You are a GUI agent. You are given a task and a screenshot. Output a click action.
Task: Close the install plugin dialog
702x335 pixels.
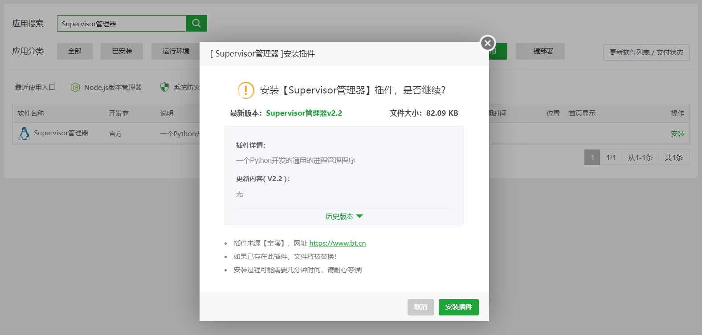488,43
